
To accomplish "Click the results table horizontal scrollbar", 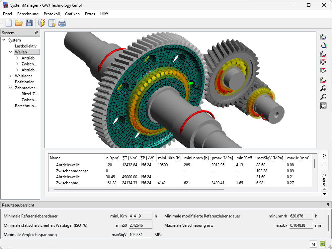I will tap(139, 189).
